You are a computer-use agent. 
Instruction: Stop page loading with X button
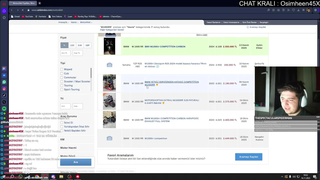click(x=22, y=10)
